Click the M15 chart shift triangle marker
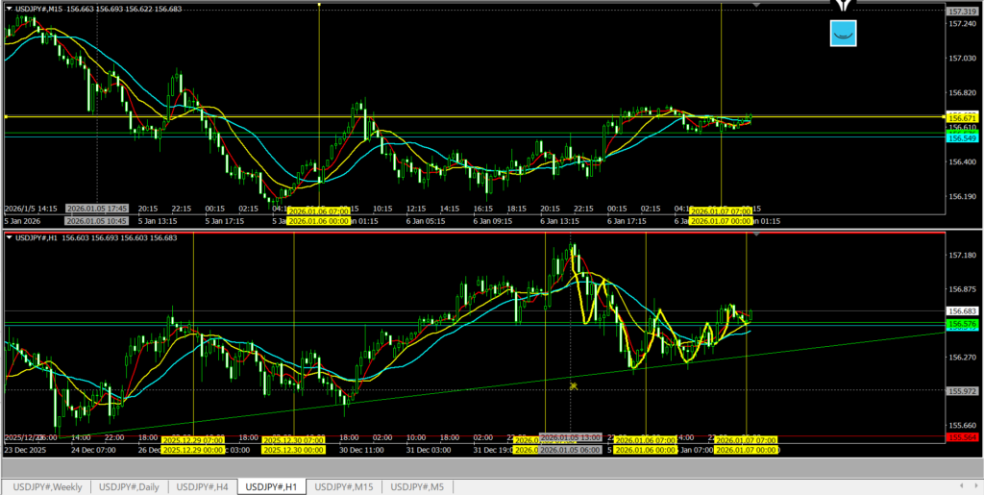This screenshot has height=495, width=984. (757, 6)
